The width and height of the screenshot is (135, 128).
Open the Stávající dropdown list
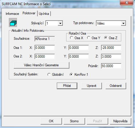[x=60, y=23]
